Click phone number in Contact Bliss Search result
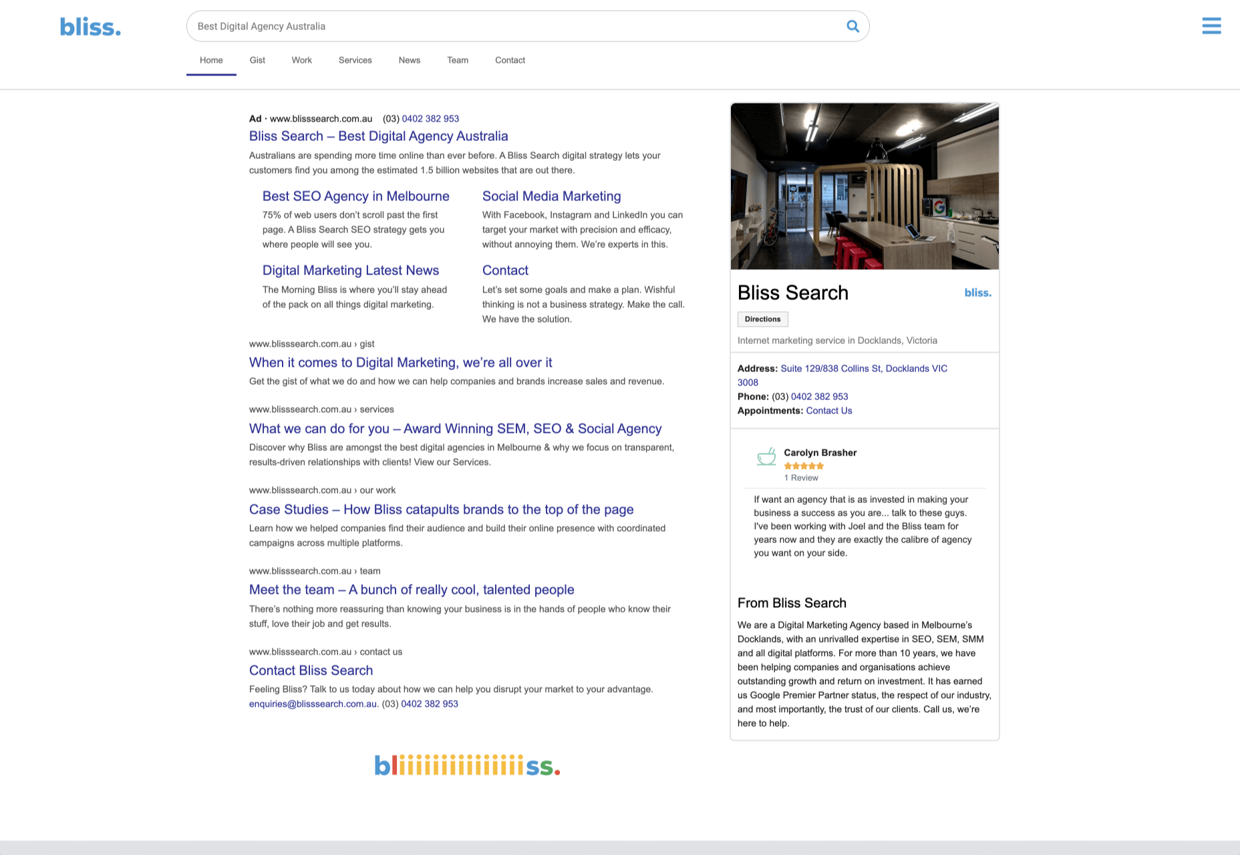This screenshot has height=855, width=1240. (430, 704)
